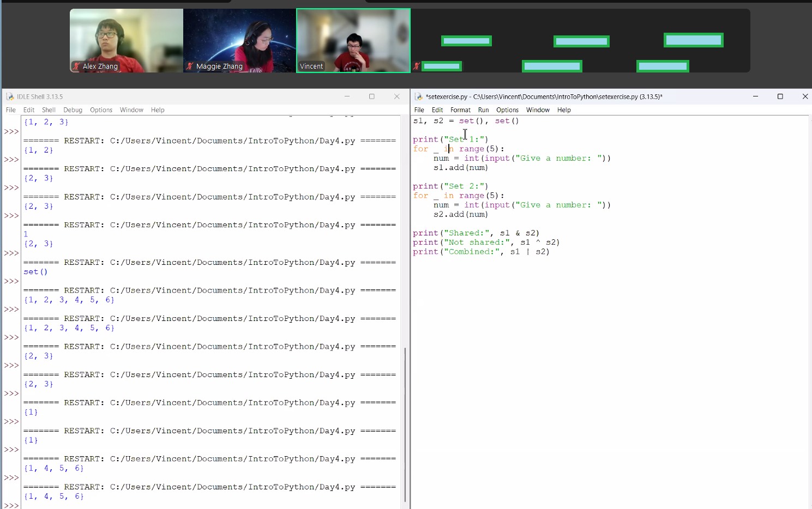Minimize the setexercise.py editor window

coord(755,96)
